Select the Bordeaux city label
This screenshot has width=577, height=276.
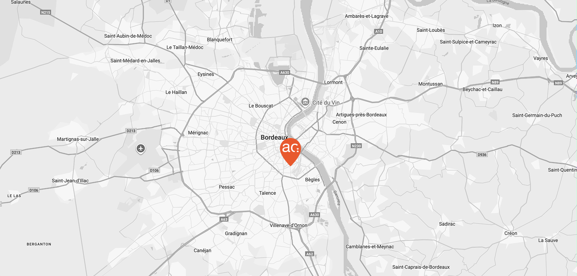[x=274, y=137]
